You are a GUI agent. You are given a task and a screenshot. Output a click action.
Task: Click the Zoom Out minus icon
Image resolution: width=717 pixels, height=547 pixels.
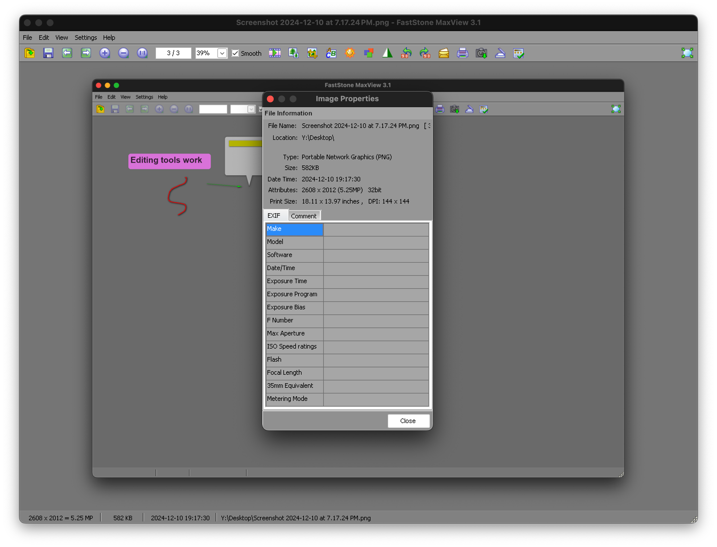point(123,53)
